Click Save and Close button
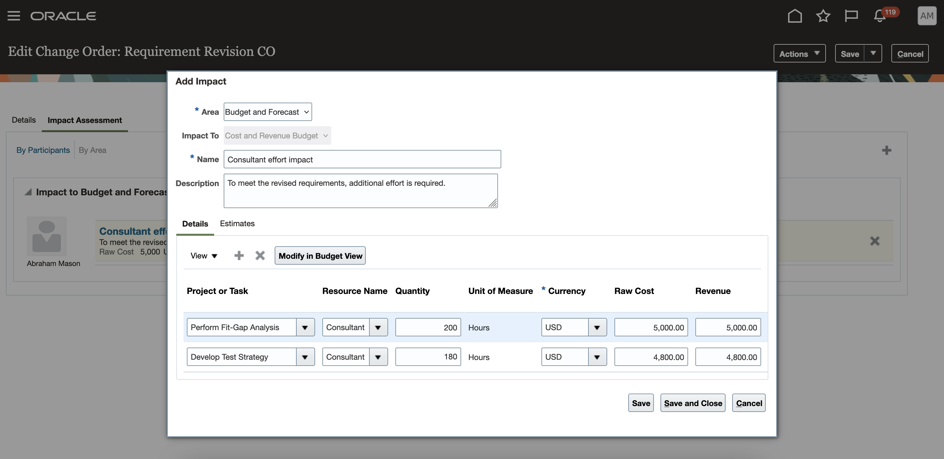 pos(693,403)
